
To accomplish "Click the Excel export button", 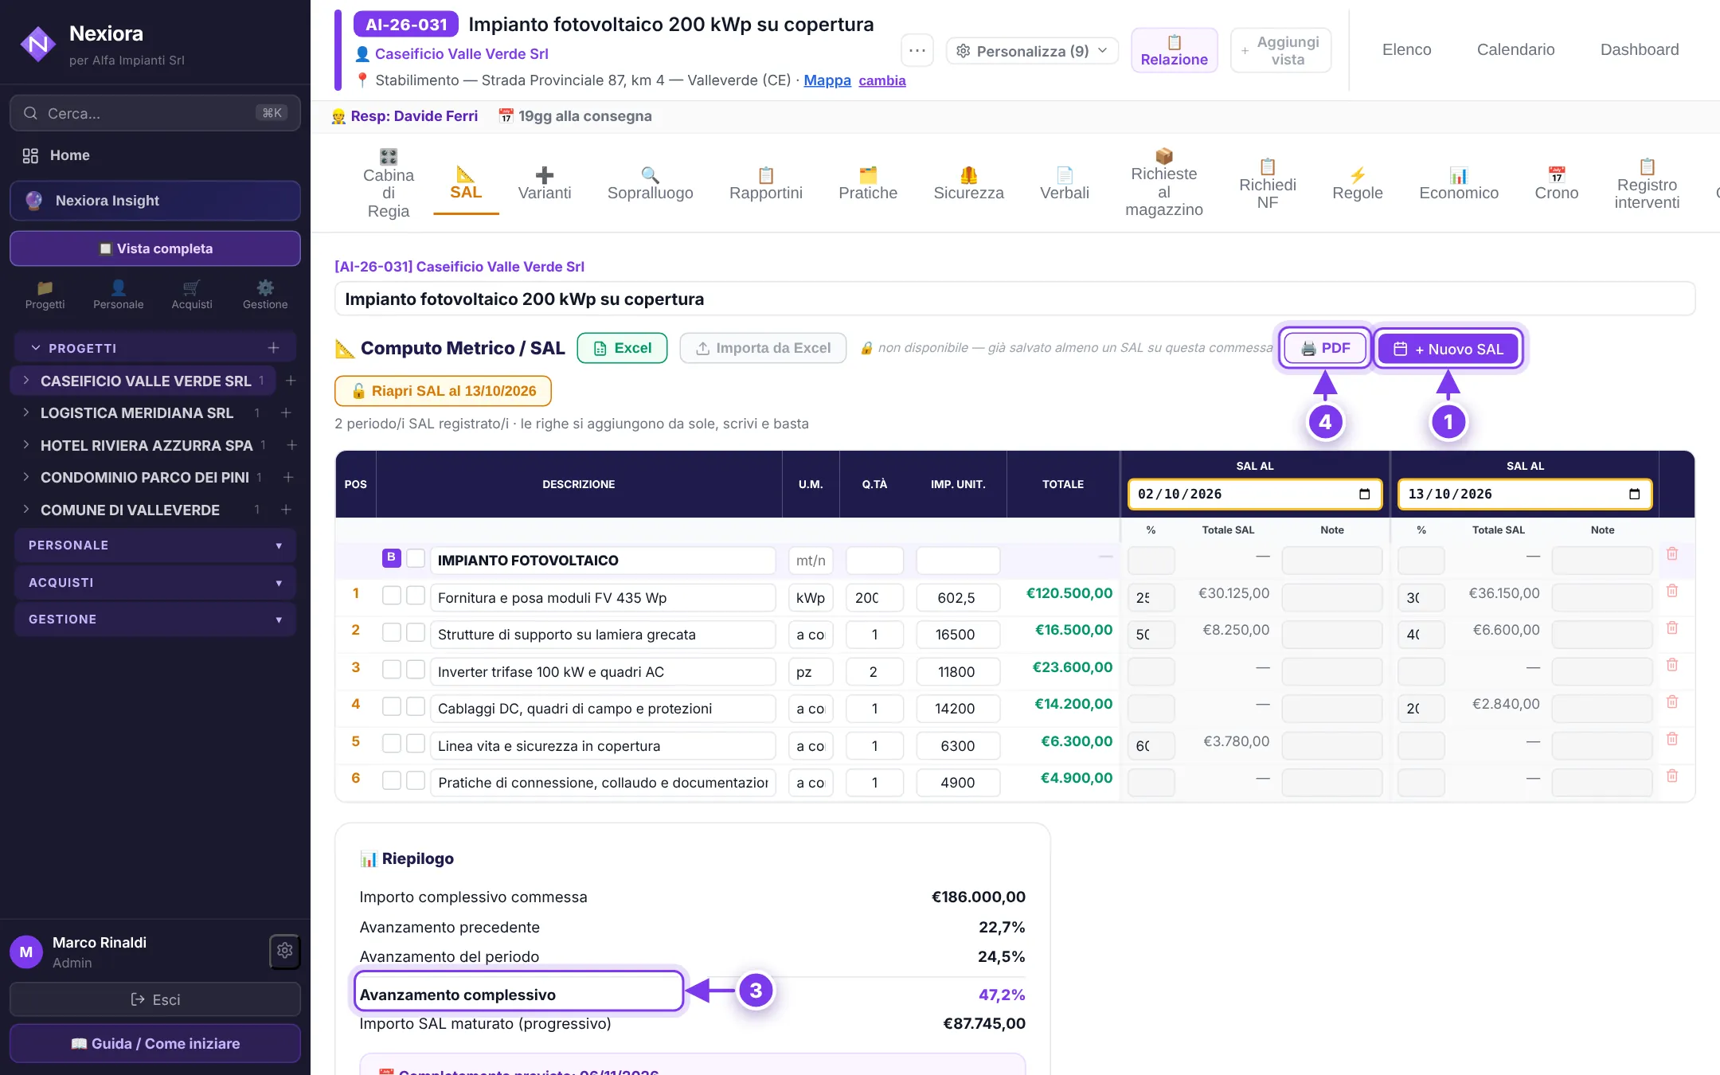I will pos(622,348).
